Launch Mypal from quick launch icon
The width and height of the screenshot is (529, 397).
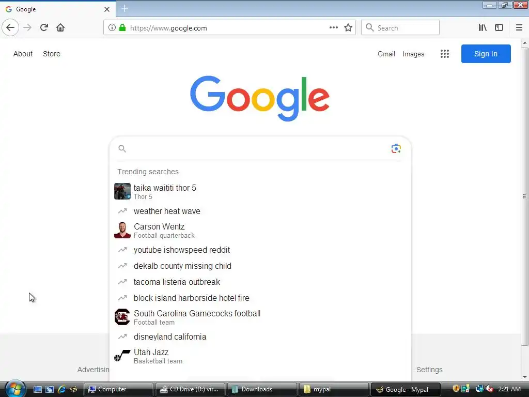pyautogui.click(x=73, y=390)
